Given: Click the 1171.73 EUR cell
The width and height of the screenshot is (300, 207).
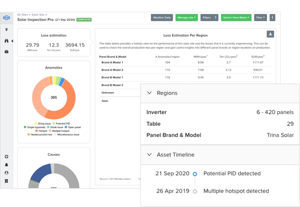Looking at the screenshot, I should 258,78.
